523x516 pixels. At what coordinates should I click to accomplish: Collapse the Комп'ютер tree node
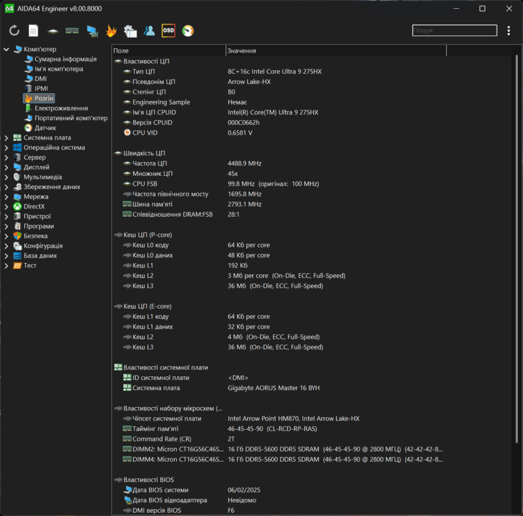pos(6,49)
